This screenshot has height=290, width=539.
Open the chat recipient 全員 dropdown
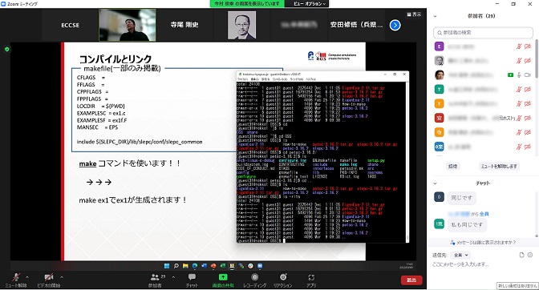point(460,255)
